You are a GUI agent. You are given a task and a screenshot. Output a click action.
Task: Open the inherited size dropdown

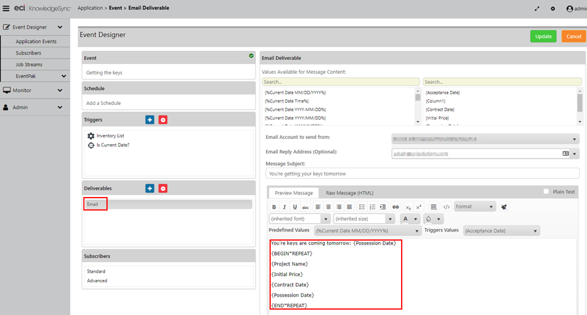(364, 218)
